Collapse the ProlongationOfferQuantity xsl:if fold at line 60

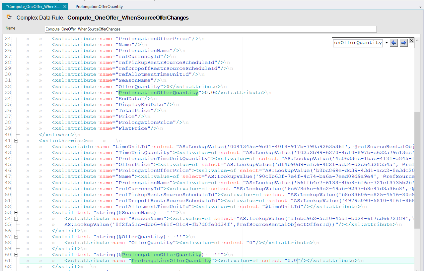point(16,254)
